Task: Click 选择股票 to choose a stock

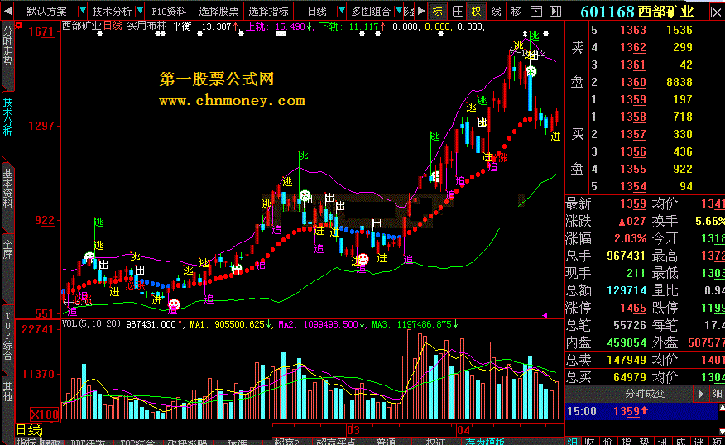Action: pos(218,11)
